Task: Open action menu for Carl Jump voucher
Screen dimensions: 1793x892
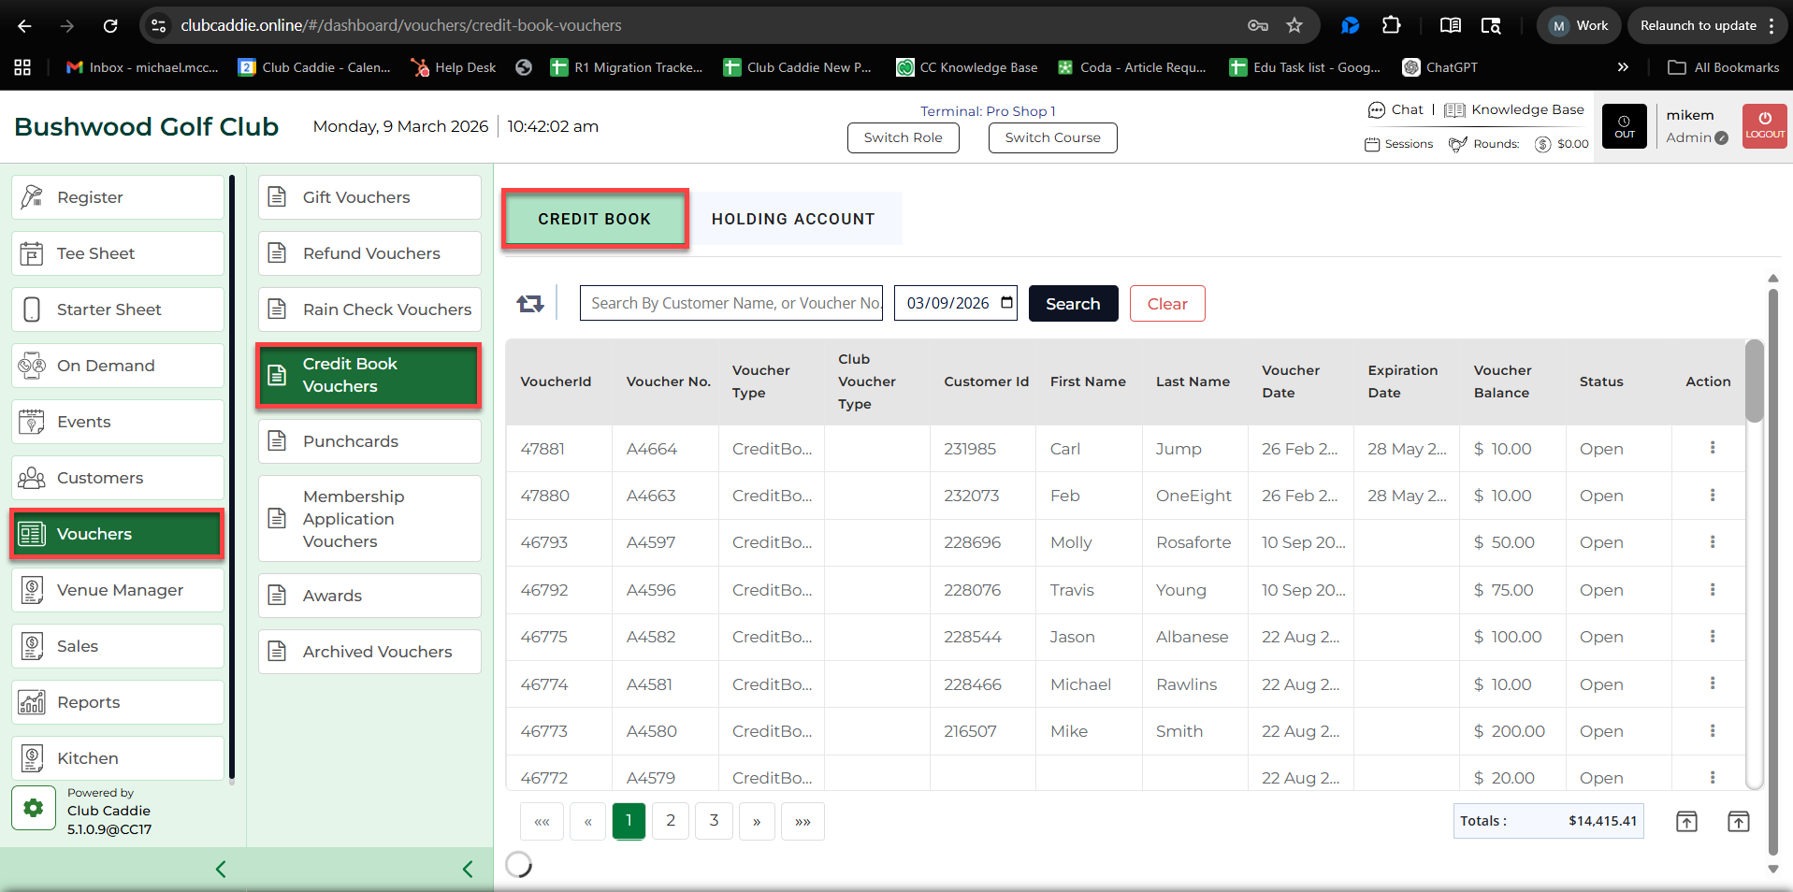Action: [x=1712, y=448]
